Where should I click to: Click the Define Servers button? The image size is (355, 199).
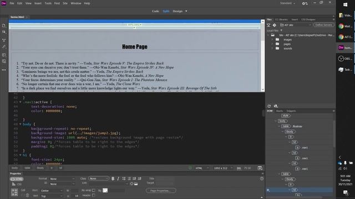324,25
